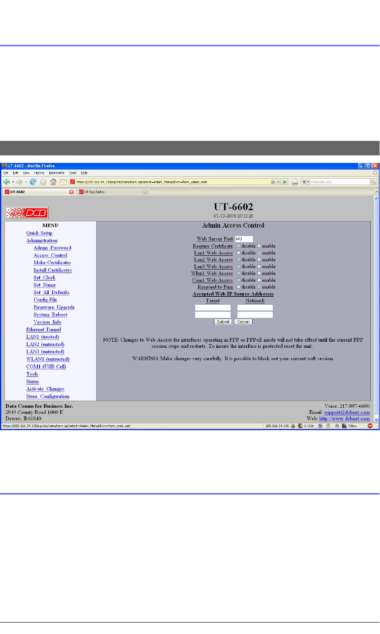Open the Firmware Upgrade link

click(x=54, y=307)
